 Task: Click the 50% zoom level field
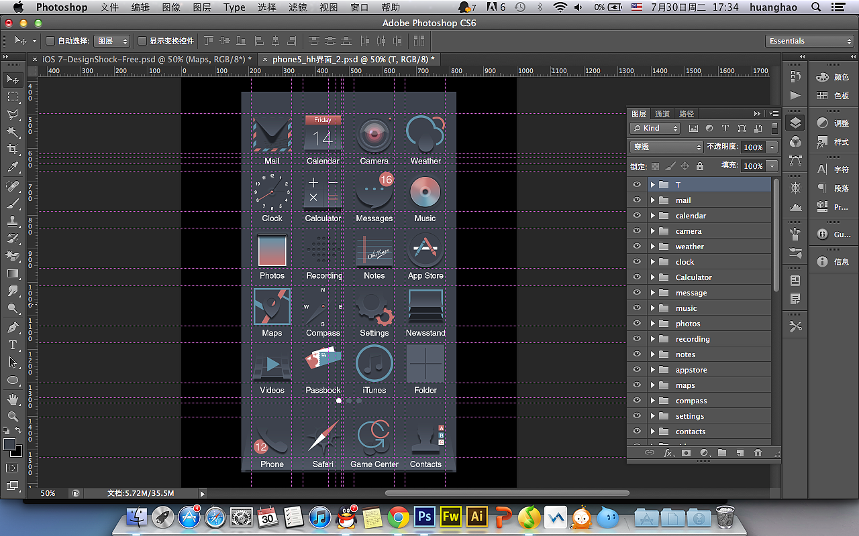point(48,493)
